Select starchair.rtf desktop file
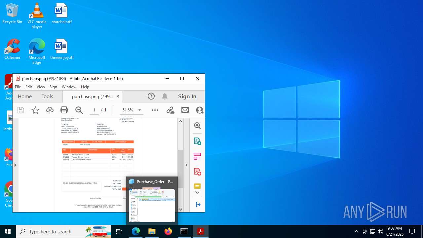The image size is (423, 238). pos(61,14)
